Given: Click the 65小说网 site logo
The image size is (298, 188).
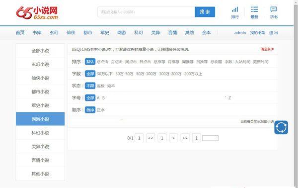Looking at the screenshot, I should tap(37, 12).
